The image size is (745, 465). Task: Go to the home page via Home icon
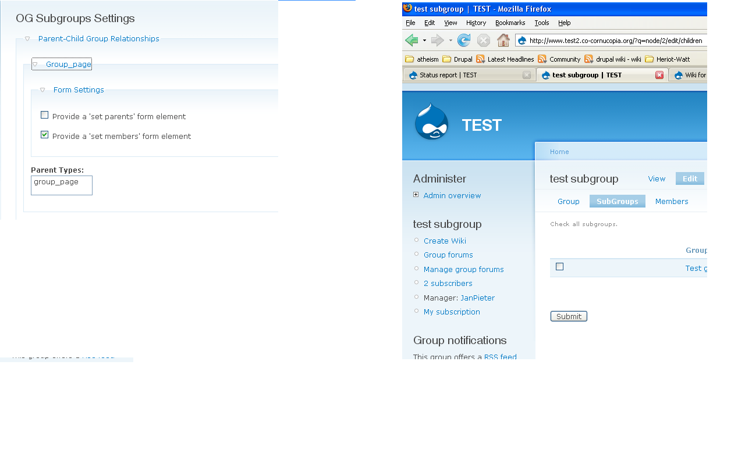(x=503, y=40)
